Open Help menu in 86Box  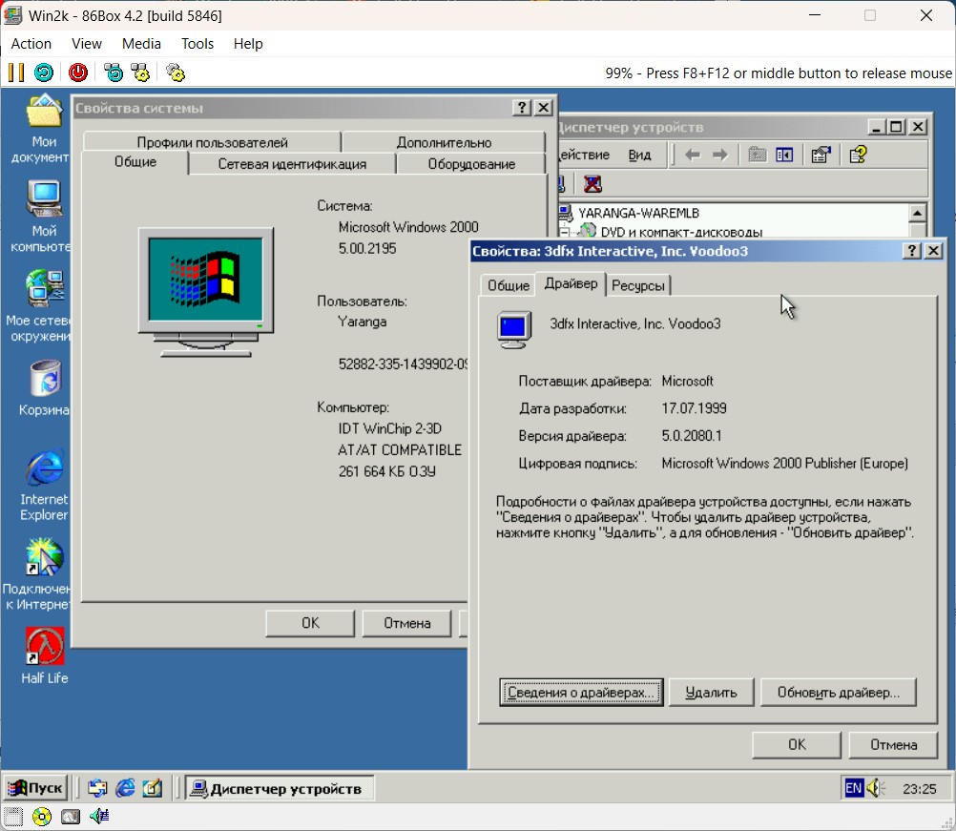pos(248,44)
